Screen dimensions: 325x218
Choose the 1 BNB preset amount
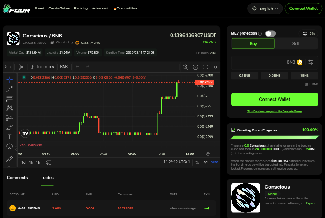(x=304, y=76)
